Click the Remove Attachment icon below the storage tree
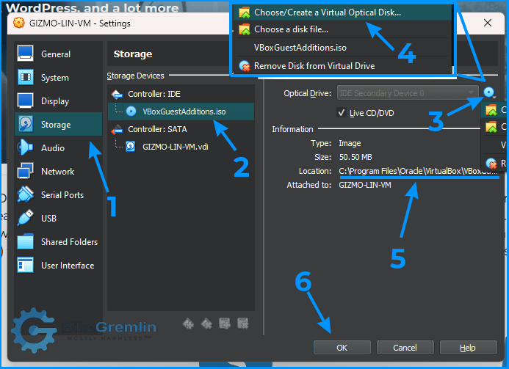 click(243, 324)
